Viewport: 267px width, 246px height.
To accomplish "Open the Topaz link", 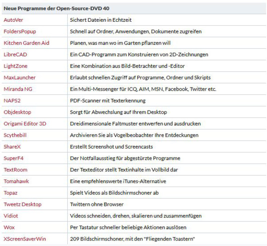I will [11, 193].
